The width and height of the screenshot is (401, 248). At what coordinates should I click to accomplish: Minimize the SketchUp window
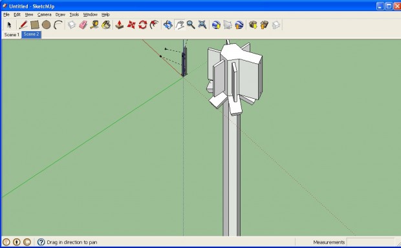380,6
